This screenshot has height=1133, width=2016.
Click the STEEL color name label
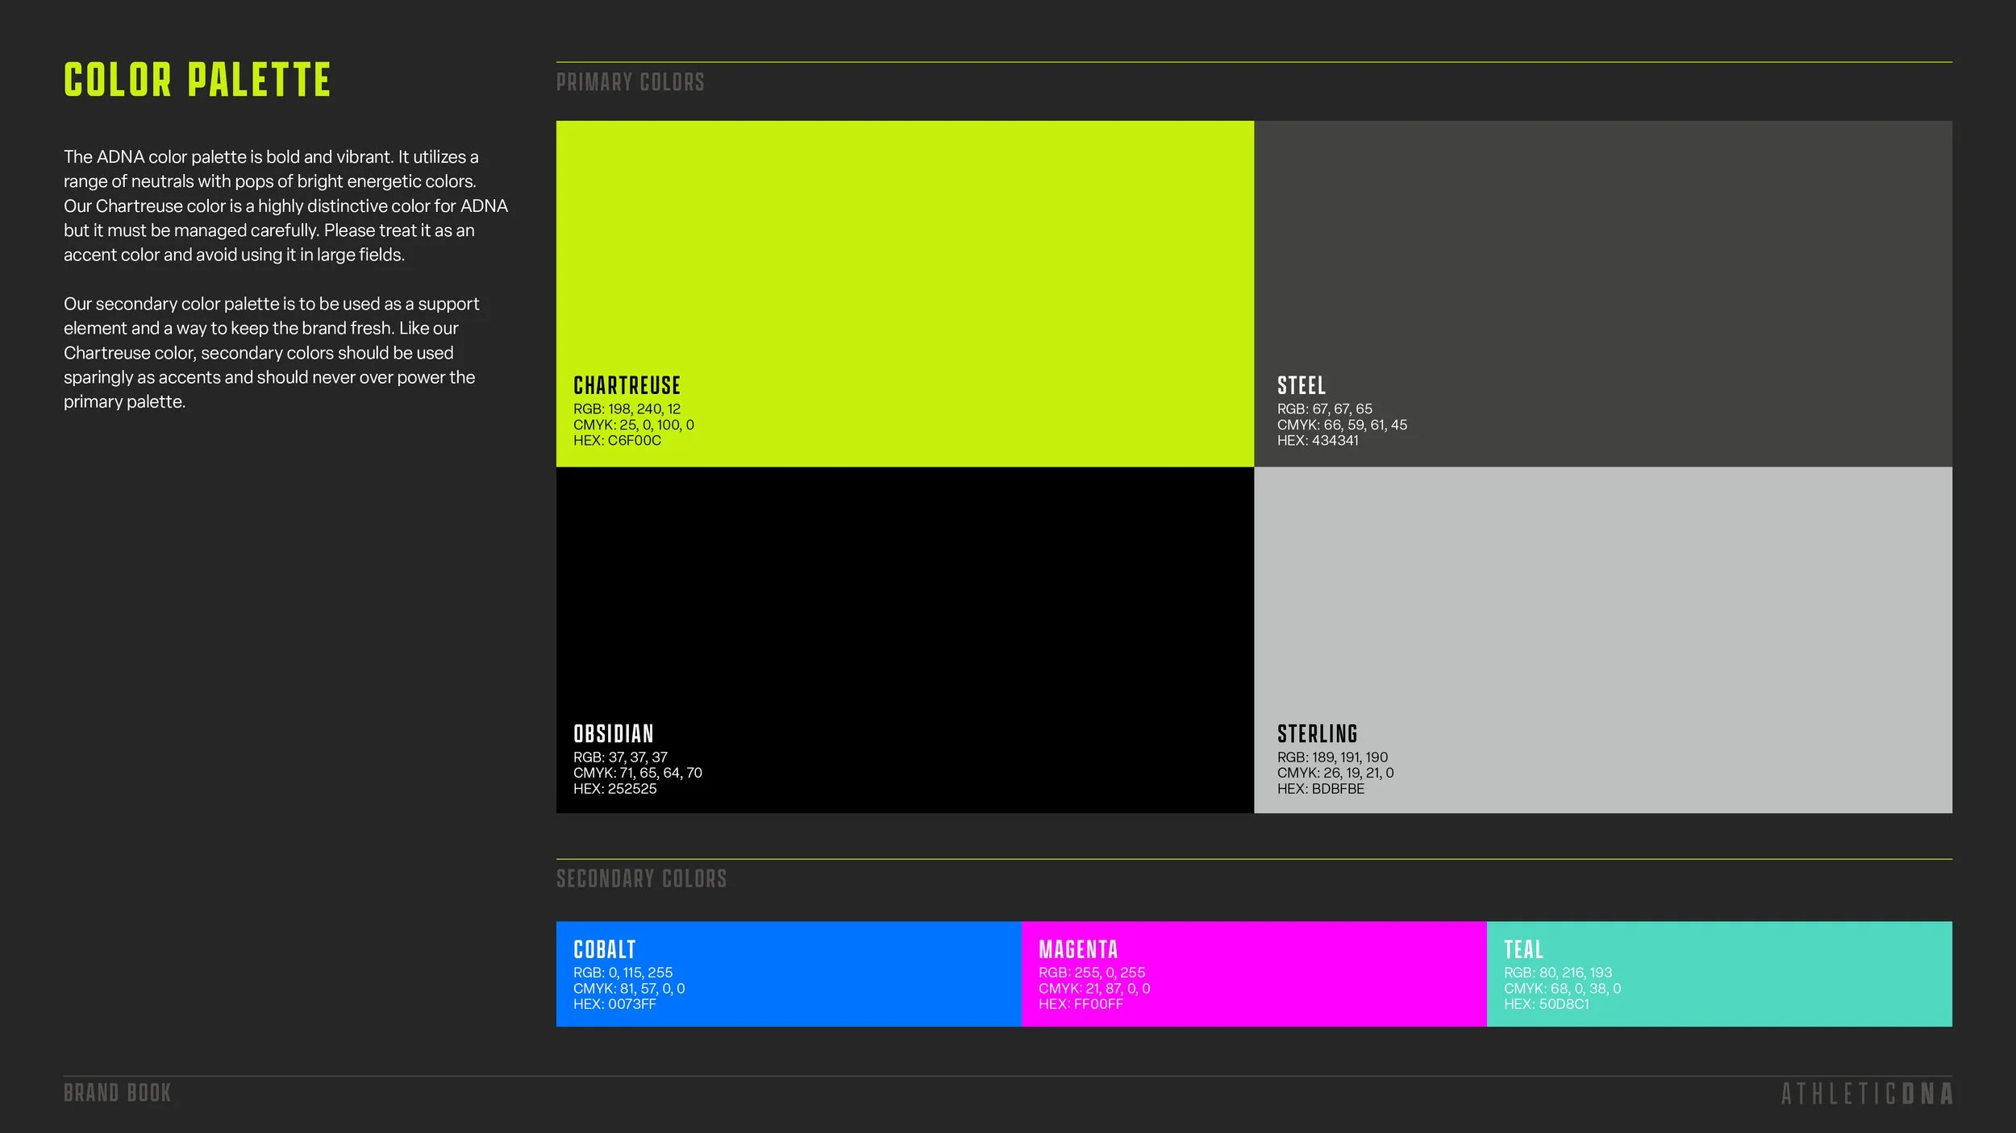(x=1302, y=385)
